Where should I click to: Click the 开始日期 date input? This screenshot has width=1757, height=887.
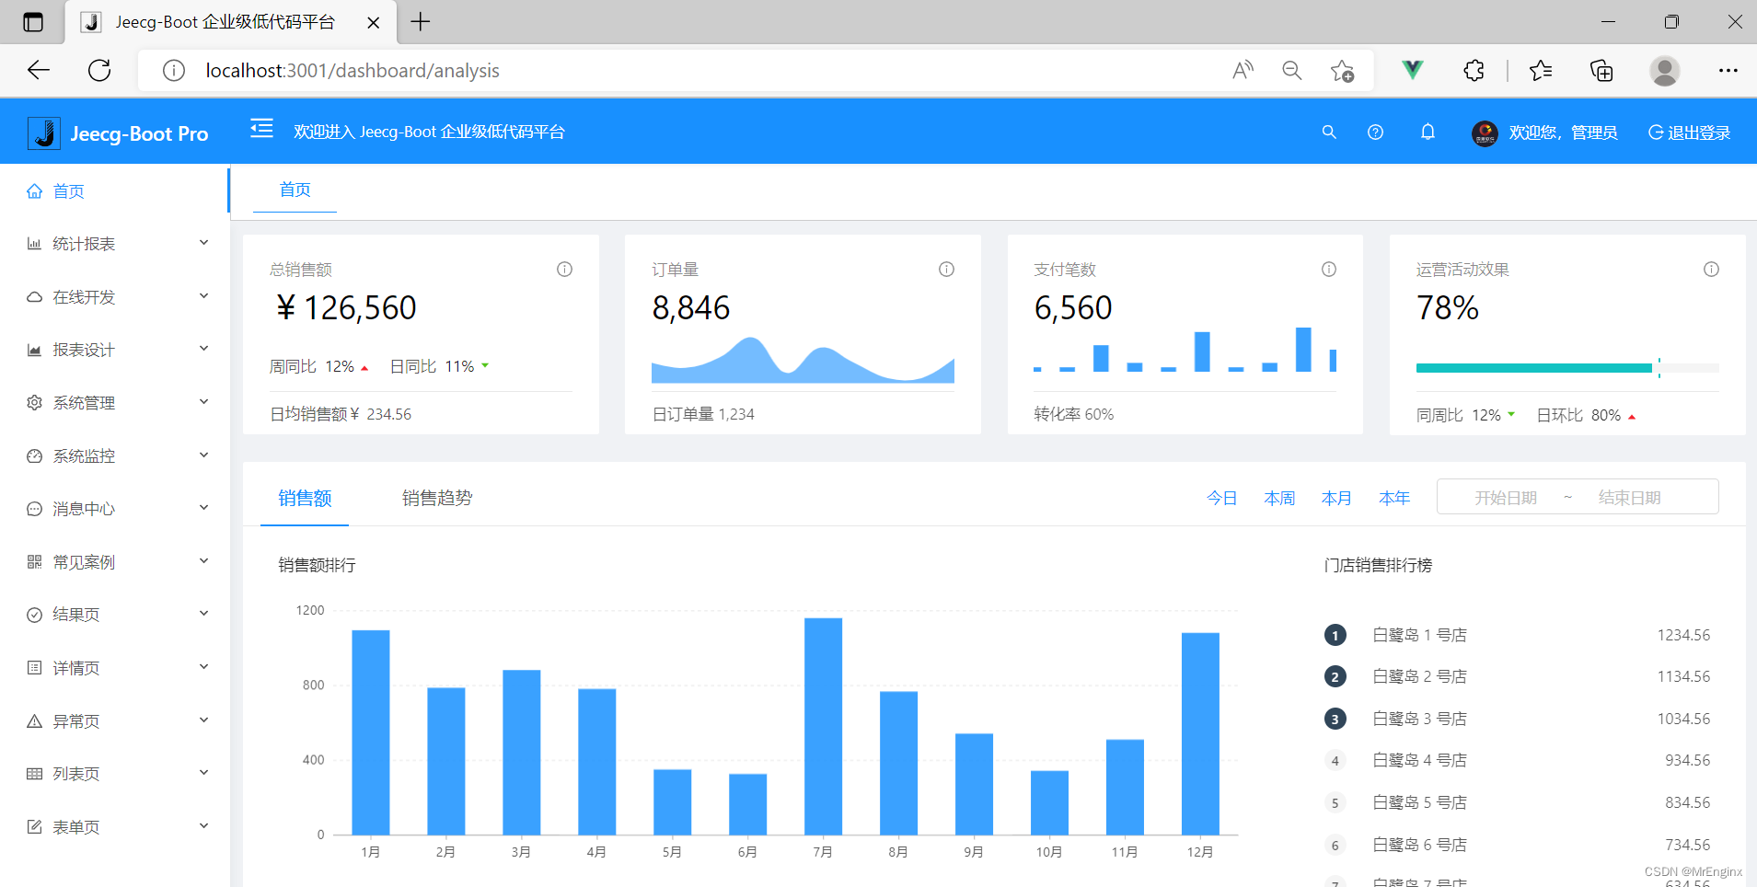pyautogui.click(x=1506, y=498)
